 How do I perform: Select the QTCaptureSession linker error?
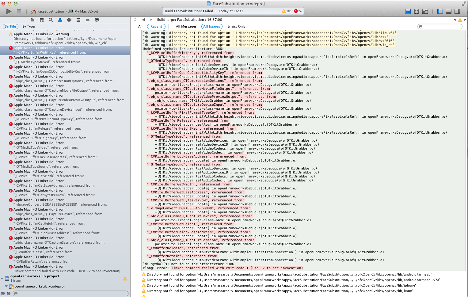click(x=65, y=240)
